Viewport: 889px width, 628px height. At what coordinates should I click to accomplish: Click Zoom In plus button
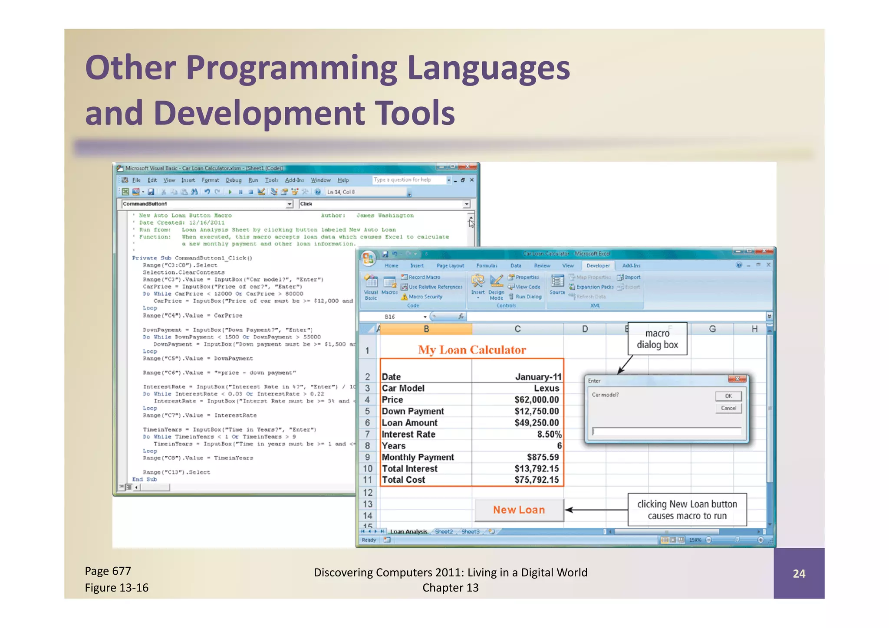pos(761,540)
